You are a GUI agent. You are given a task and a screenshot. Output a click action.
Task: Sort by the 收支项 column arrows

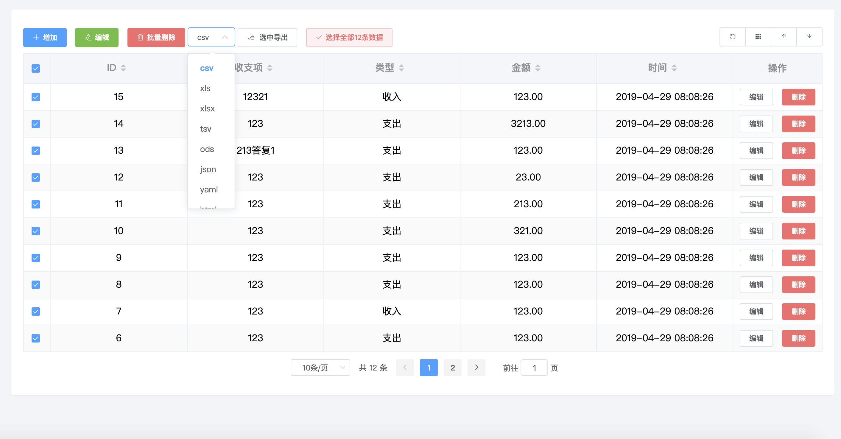(270, 68)
